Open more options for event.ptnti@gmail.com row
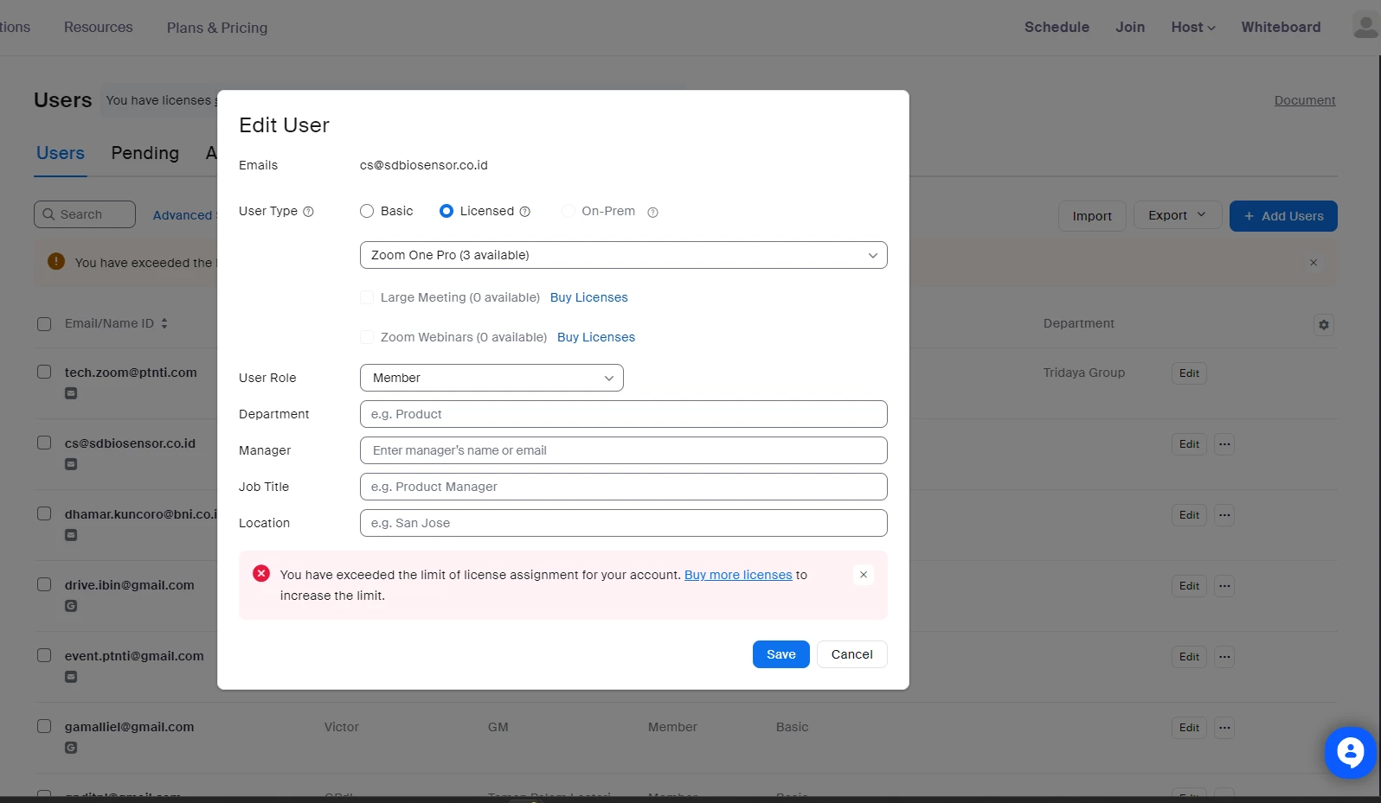Viewport: 1381px width, 803px height. [1224, 657]
